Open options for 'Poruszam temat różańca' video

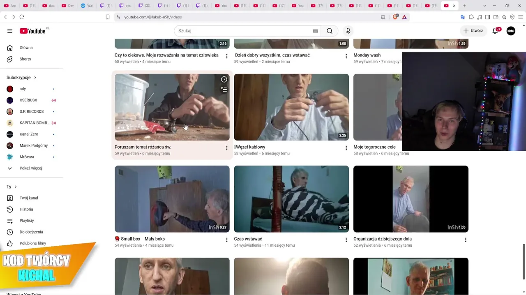pyautogui.click(x=227, y=148)
